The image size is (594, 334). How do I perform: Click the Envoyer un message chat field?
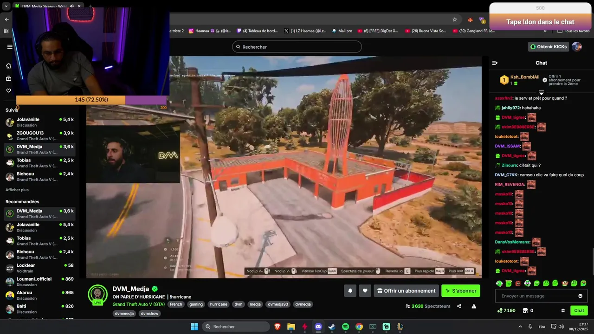pos(541,296)
